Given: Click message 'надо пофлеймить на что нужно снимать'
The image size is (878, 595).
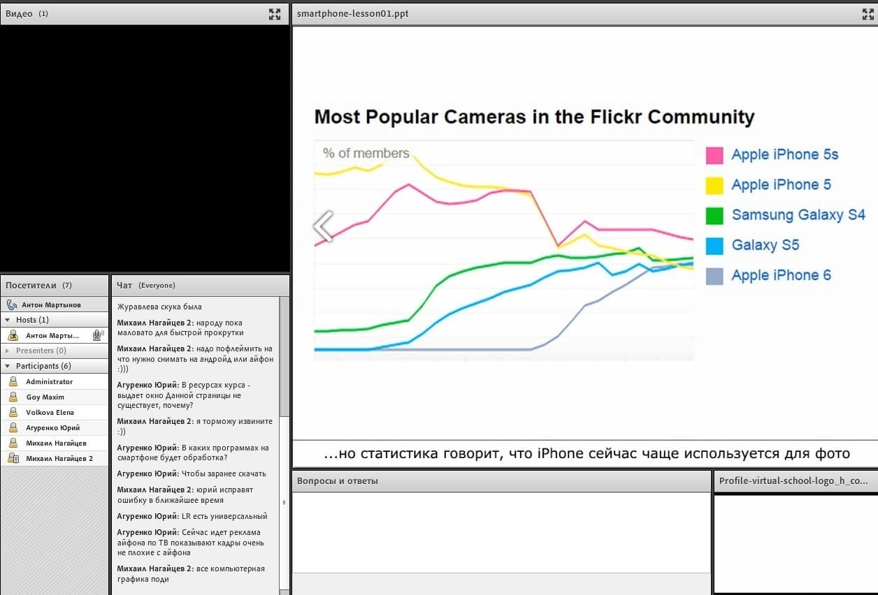Looking at the screenshot, I should [195, 358].
